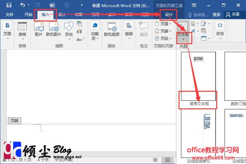
Task: Insert a chart using the bar chart icon
Action: click(79, 31)
